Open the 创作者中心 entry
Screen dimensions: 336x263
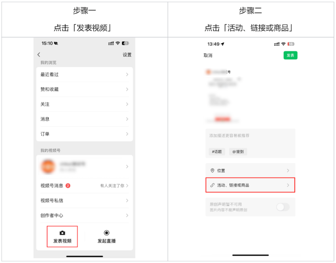[x=85, y=215]
